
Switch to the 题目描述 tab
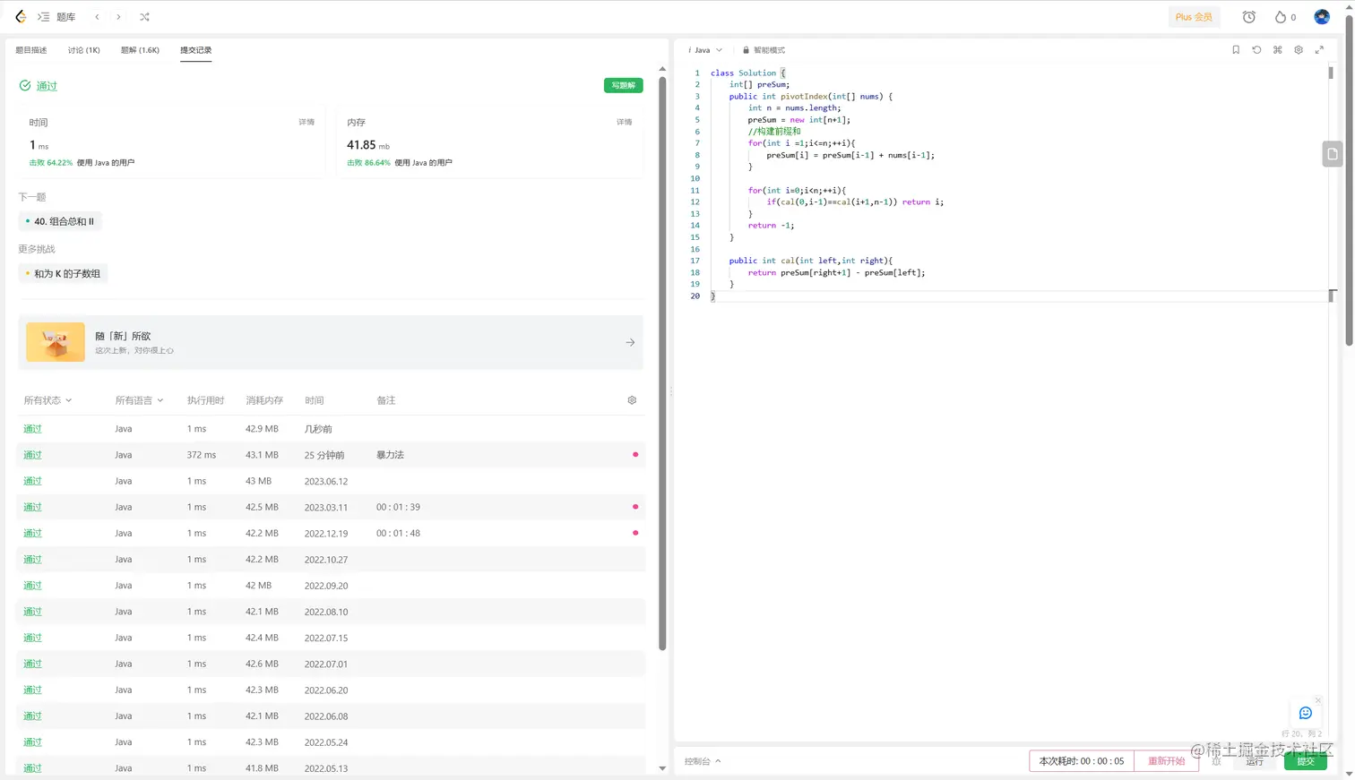point(31,50)
